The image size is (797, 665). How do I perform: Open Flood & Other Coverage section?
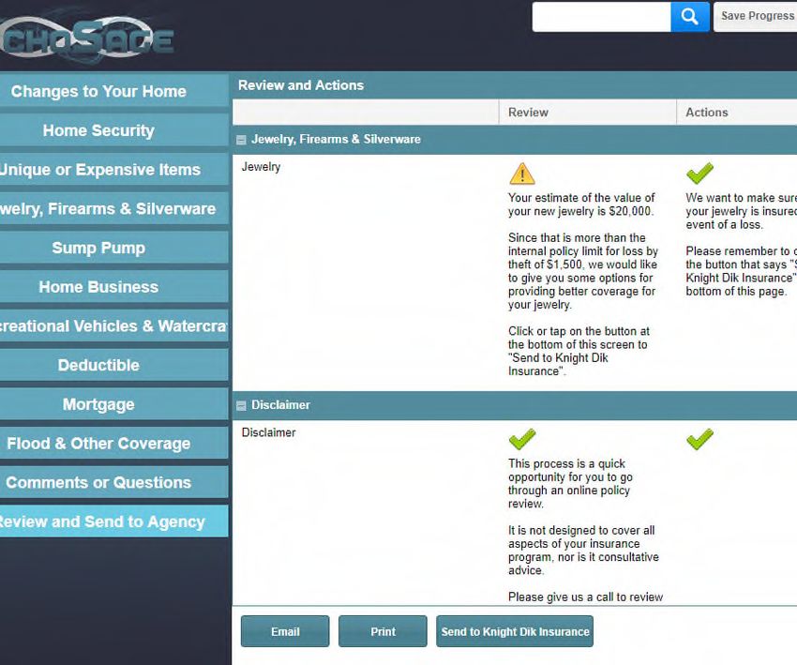pos(113,444)
